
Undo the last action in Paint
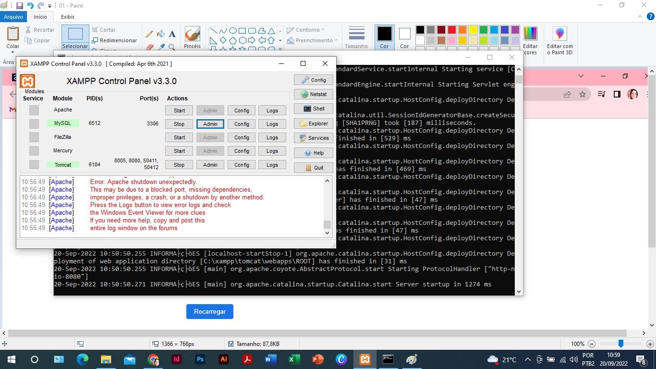[x=30, y=6]
